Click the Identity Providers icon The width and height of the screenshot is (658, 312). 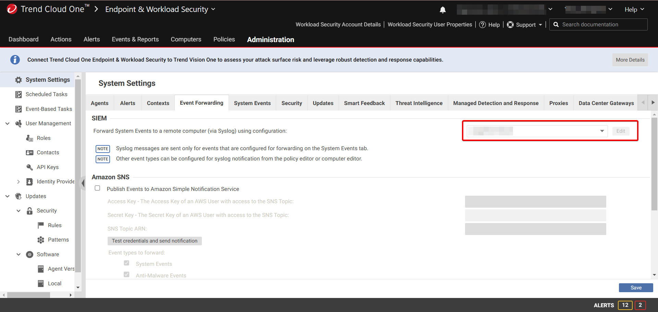click(30, 182)
